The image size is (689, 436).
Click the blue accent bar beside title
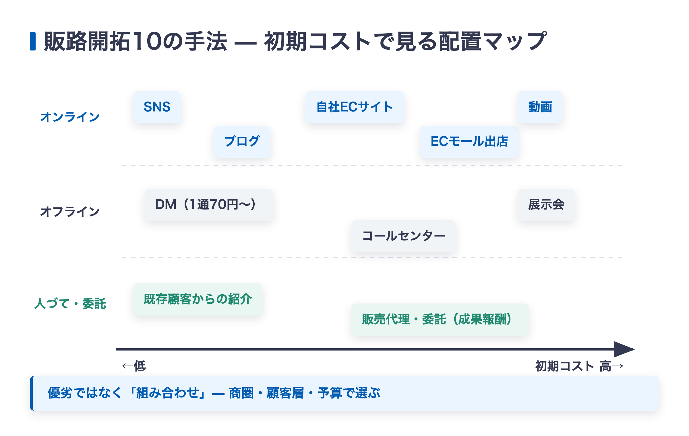pyautogui.click(x=33, y=42)
